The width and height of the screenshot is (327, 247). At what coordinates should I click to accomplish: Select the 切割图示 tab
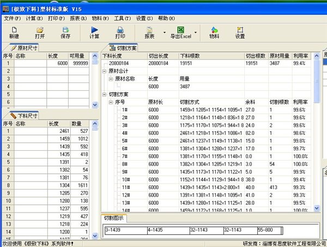click(114, 218)
